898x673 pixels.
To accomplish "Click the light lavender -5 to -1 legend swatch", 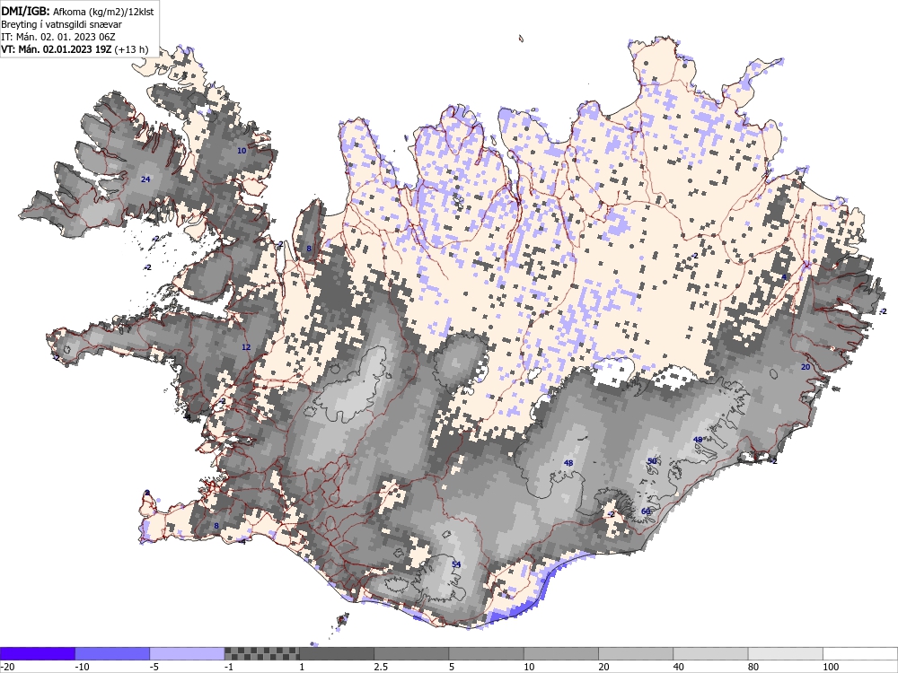I will pos(188,653).
